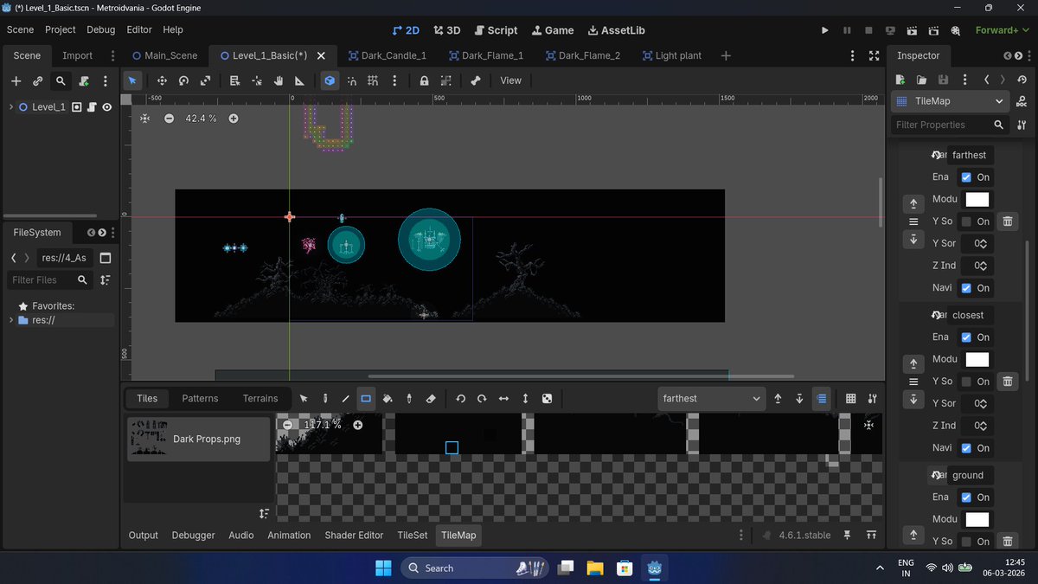This screenshot has width=1038, height=584.
Task: Open the Forward+ renderer dropdown
Action: coord(1002,30)
